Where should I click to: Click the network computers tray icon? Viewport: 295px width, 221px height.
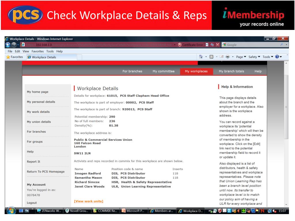pos(270,211)
